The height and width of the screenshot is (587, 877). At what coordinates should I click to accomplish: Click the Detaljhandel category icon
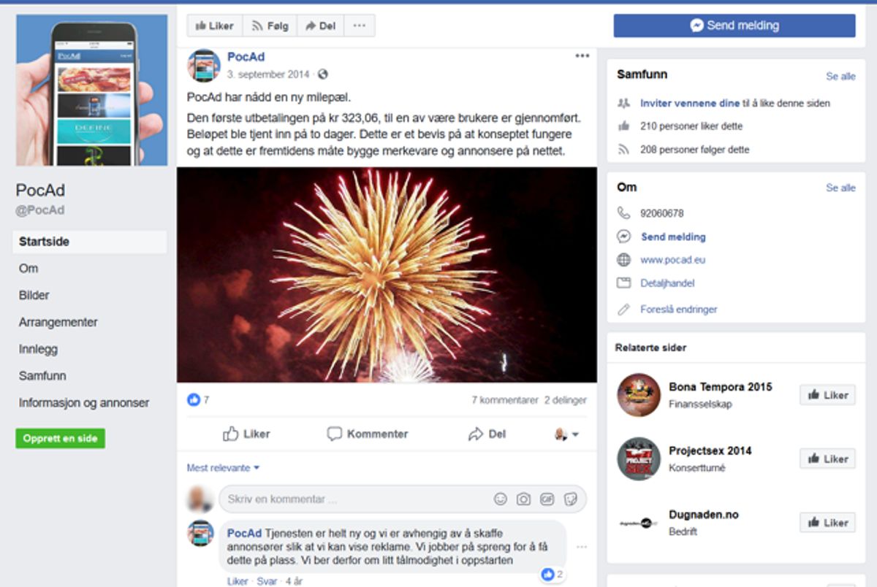(x=623, y=283)
